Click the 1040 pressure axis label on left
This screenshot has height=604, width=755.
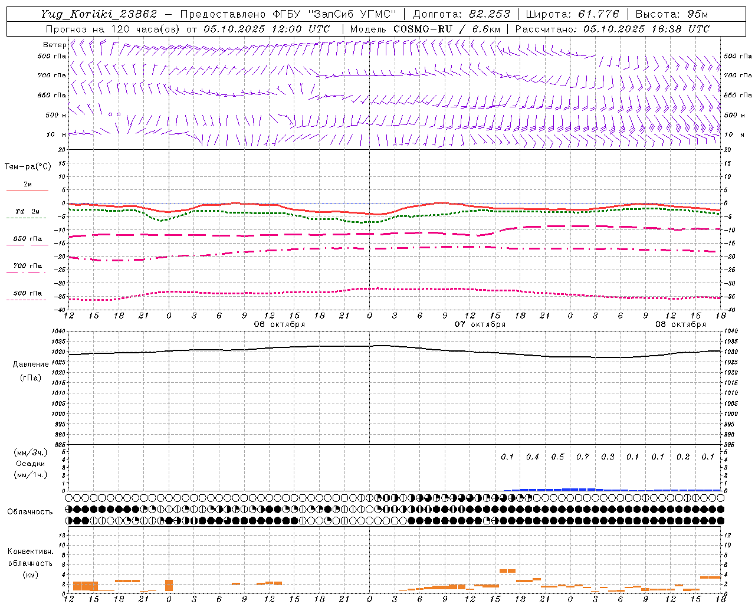[x=58, y=331]
